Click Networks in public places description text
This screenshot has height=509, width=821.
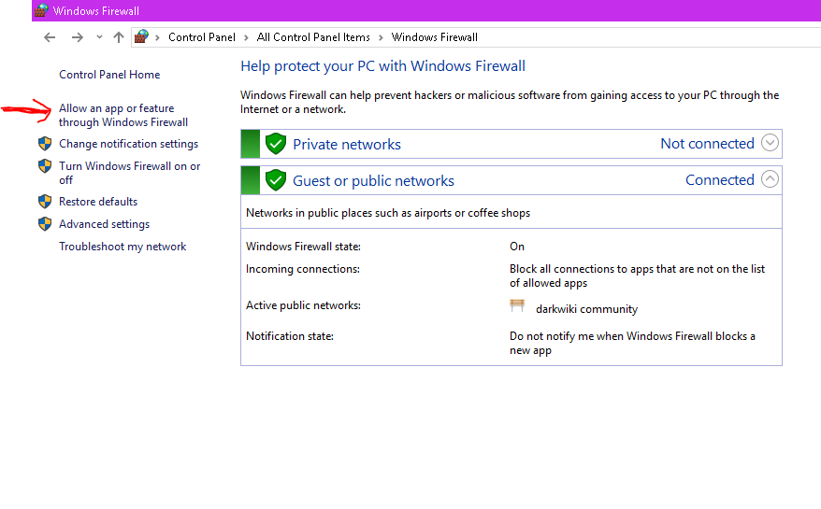pos(388,213)
